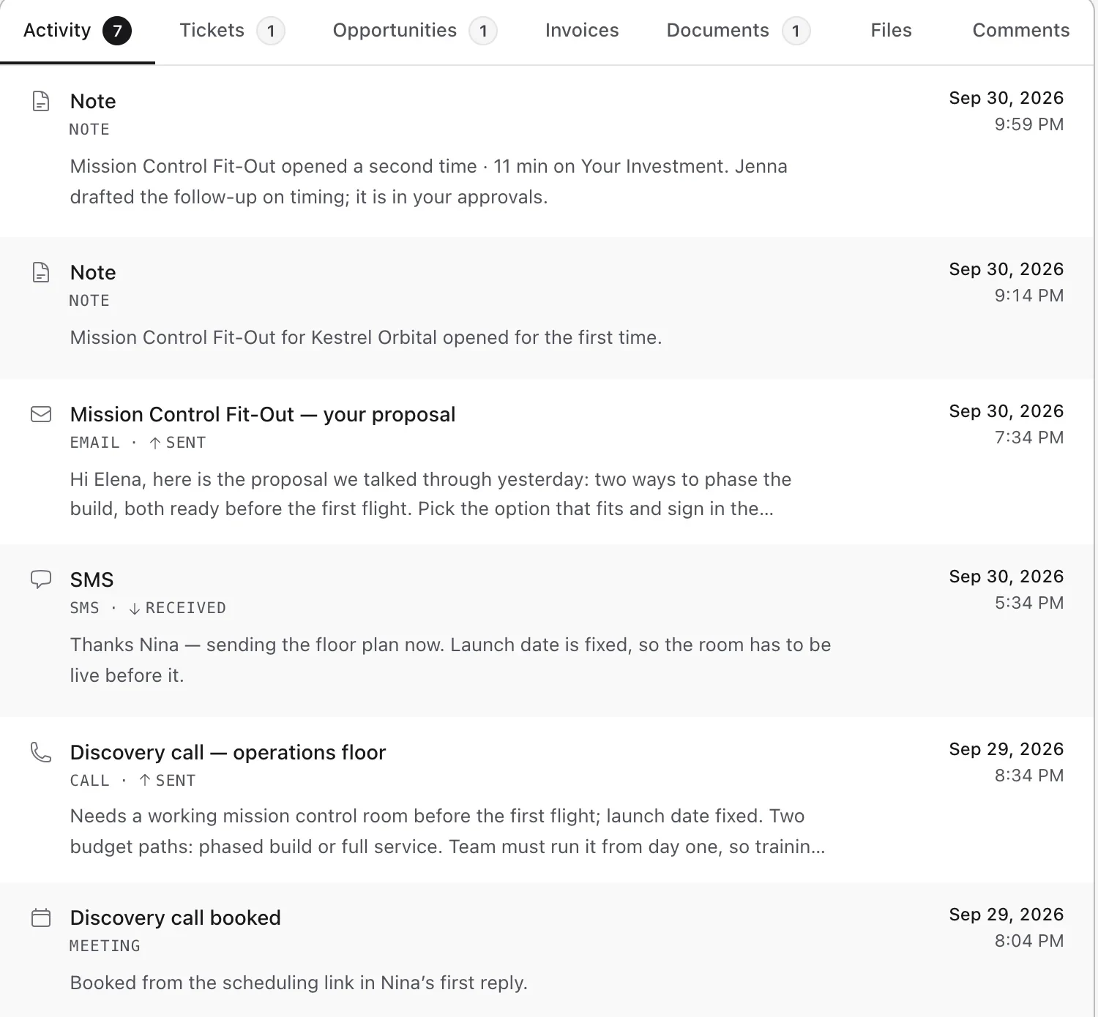Screen dimensions: 1098x1017
Task: Click timestamp '7:34 PM'
Action: pyautogui.click(x=1028, y=438)
